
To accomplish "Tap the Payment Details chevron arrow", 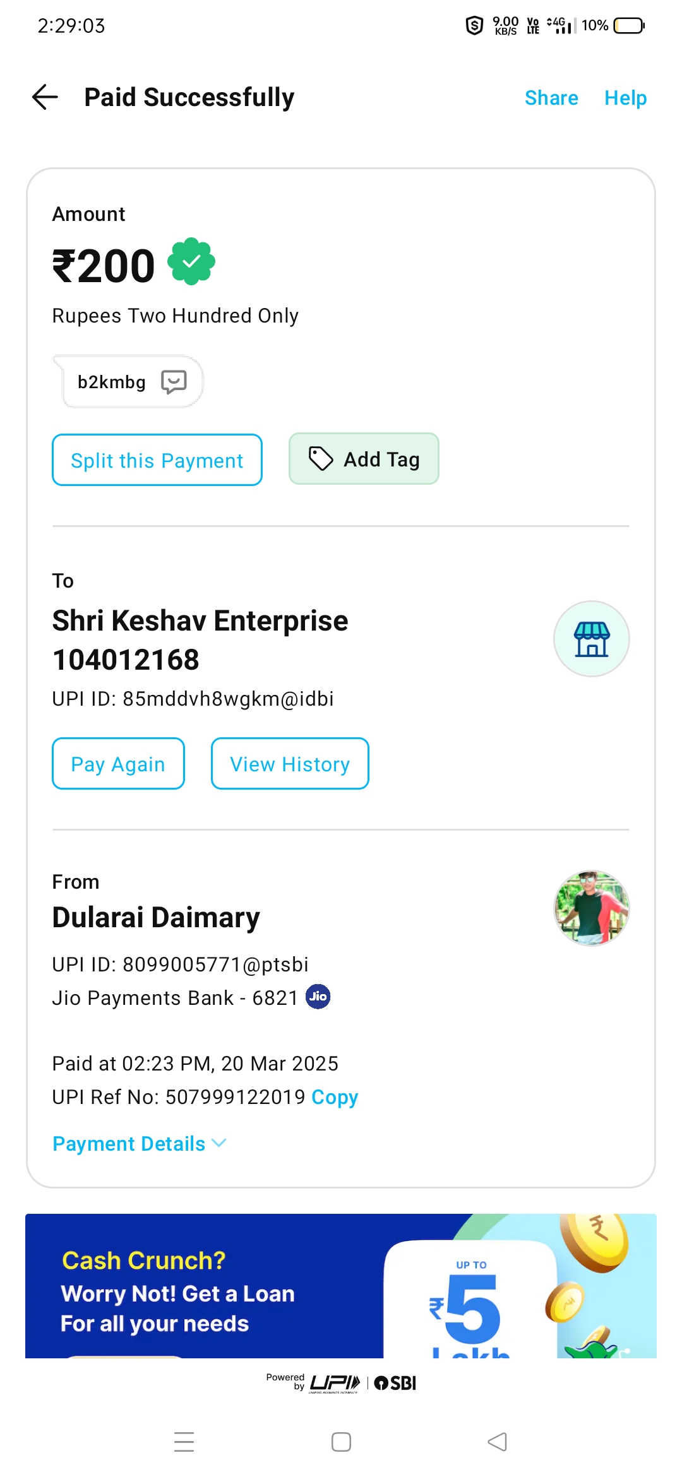I will point(219,1143).
